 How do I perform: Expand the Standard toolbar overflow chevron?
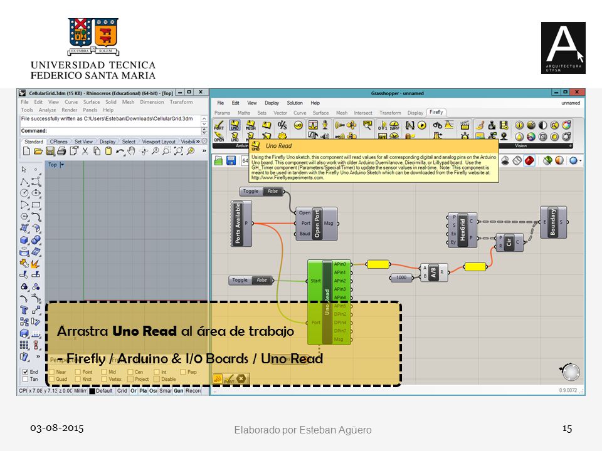(204, 151)
